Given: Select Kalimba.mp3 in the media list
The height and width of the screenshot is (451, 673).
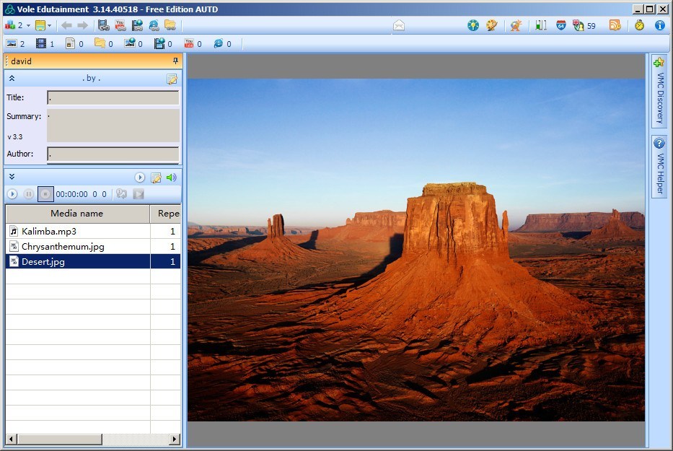Looking at the screenshot, I should coord(50,231).
